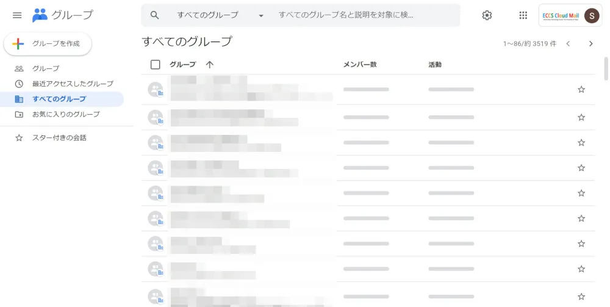Select 最近アクセスしたグループ in the sidebar
The width and height of the screenshot is (610, 307).
pos(73,84)
